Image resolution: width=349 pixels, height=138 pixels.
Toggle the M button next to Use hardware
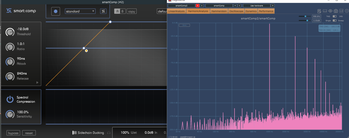[273, 5]
